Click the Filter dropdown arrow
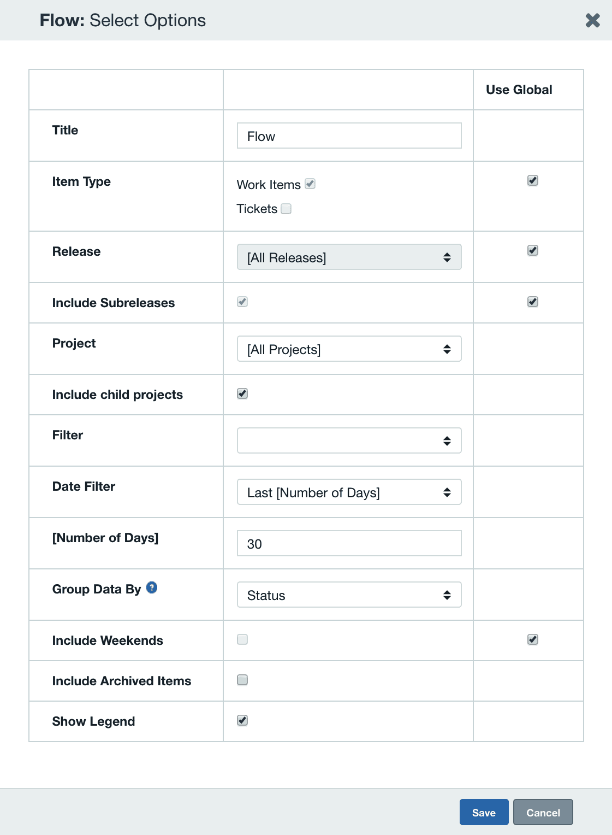The image size is (612, 835). 447,440
